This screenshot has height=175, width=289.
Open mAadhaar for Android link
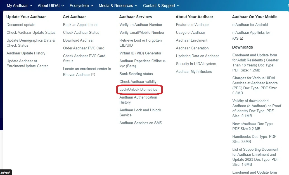pos(250,25)
